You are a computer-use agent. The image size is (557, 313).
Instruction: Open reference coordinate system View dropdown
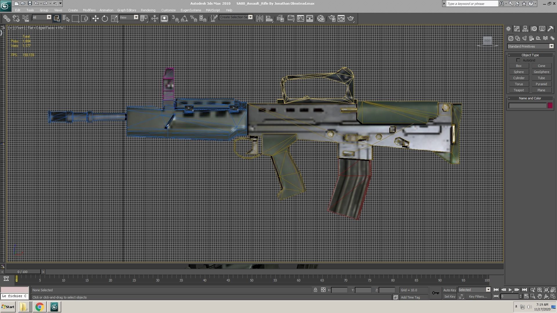coord(129,17)
